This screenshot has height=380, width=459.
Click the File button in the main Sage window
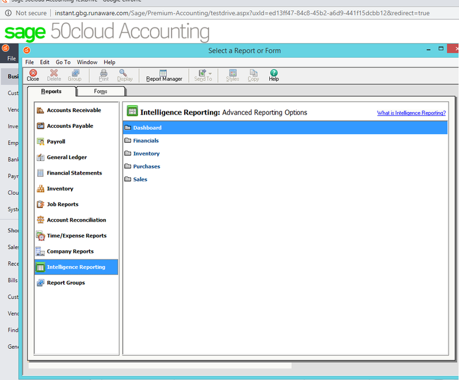[12, 59]
